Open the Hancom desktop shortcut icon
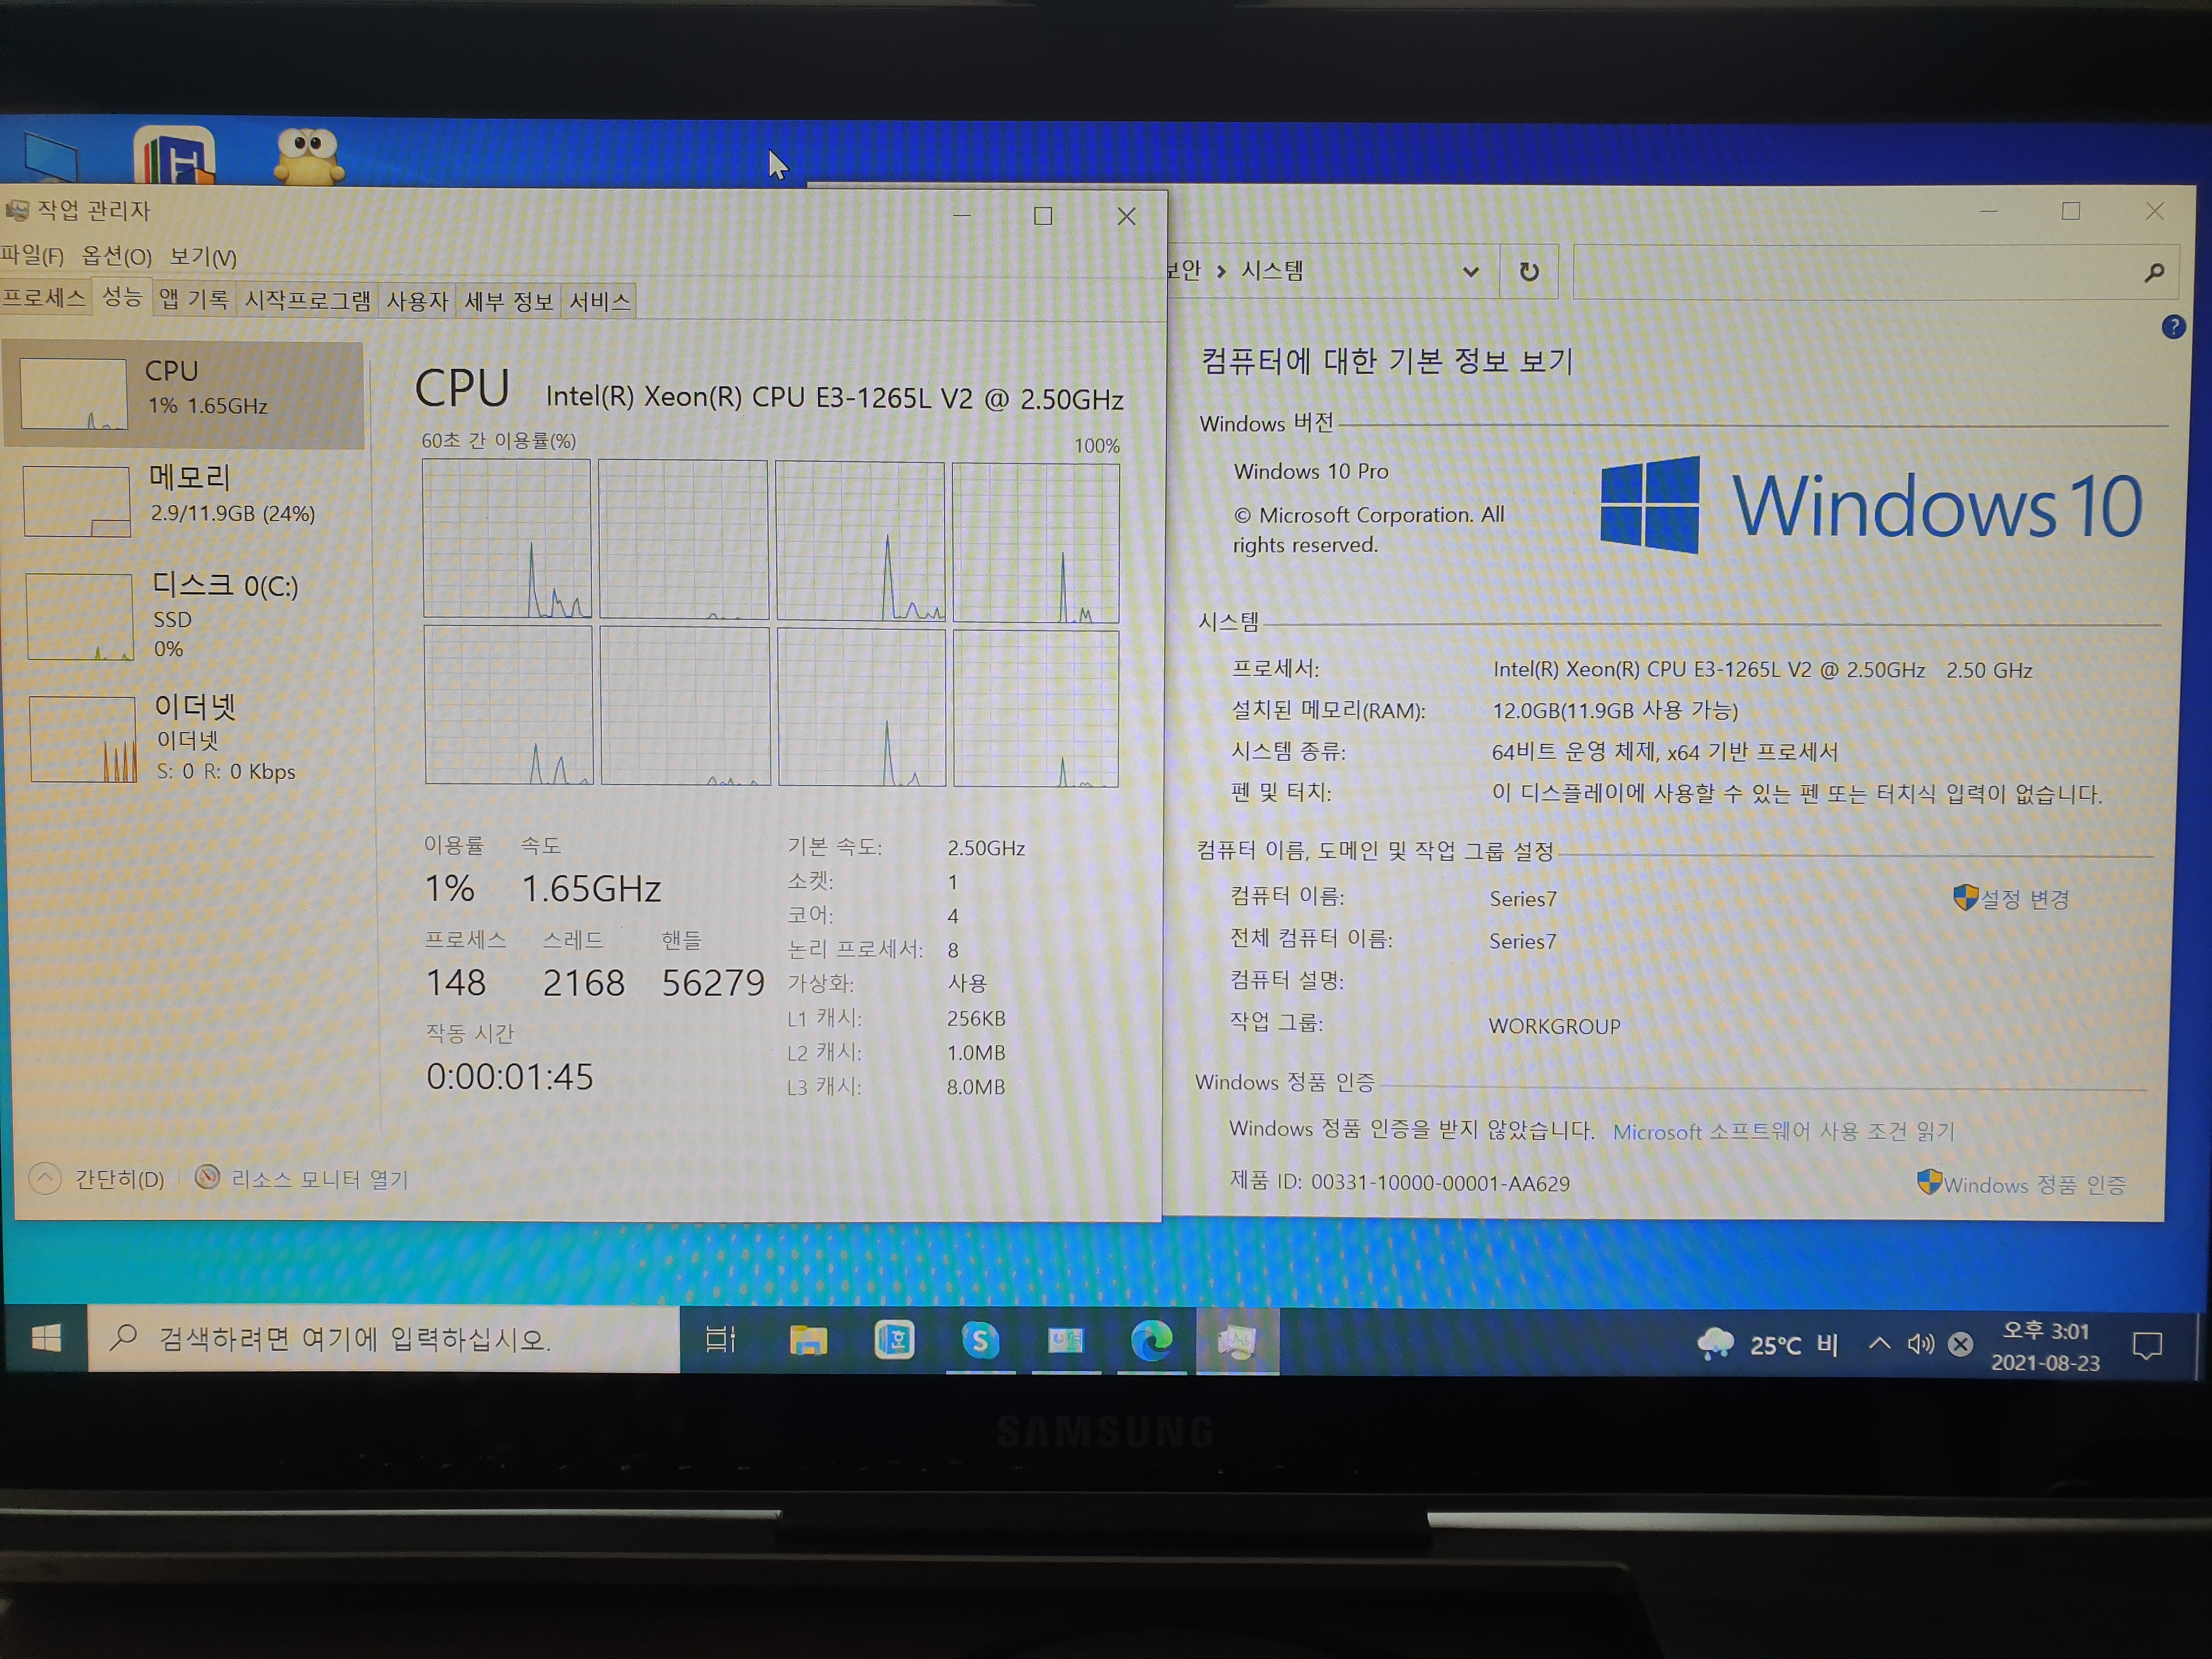This screenshot has height=1659, width=2212. tap(174, 156)
